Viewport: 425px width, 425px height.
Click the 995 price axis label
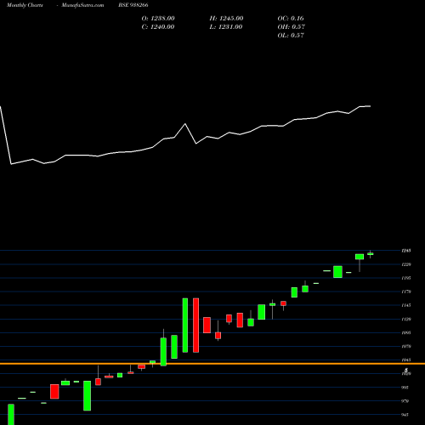tap(405, 388)
